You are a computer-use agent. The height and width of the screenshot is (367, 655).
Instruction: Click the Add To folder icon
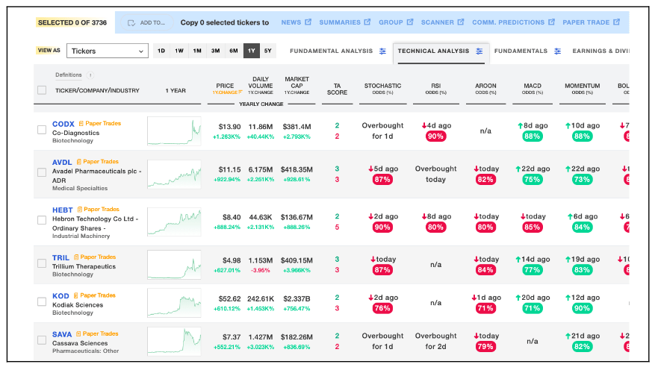click(131, 23)
